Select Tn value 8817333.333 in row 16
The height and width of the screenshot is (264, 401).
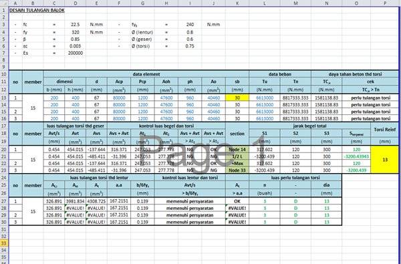tap(295, 119)
